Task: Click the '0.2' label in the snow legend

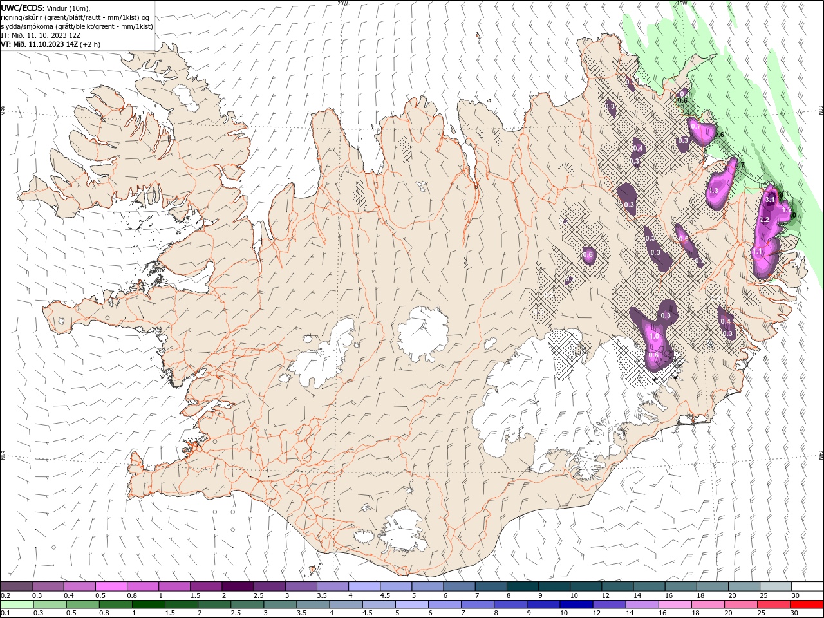Action: tap(5, 595)
